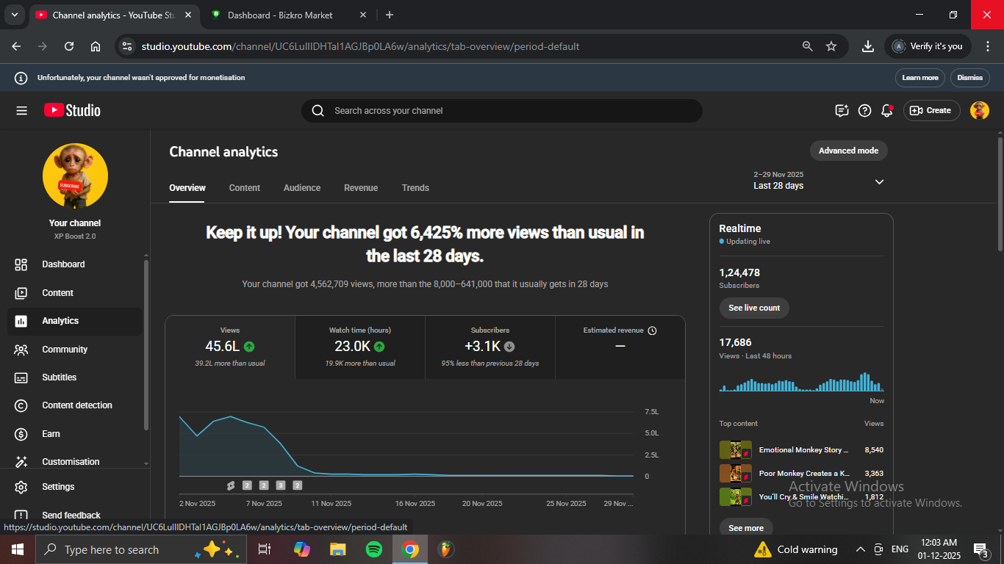Image resolution: width=1004 pixels, height=564 pixels.
Task: Reload the page using the refresh icon
Action: [x=69, y=46]
